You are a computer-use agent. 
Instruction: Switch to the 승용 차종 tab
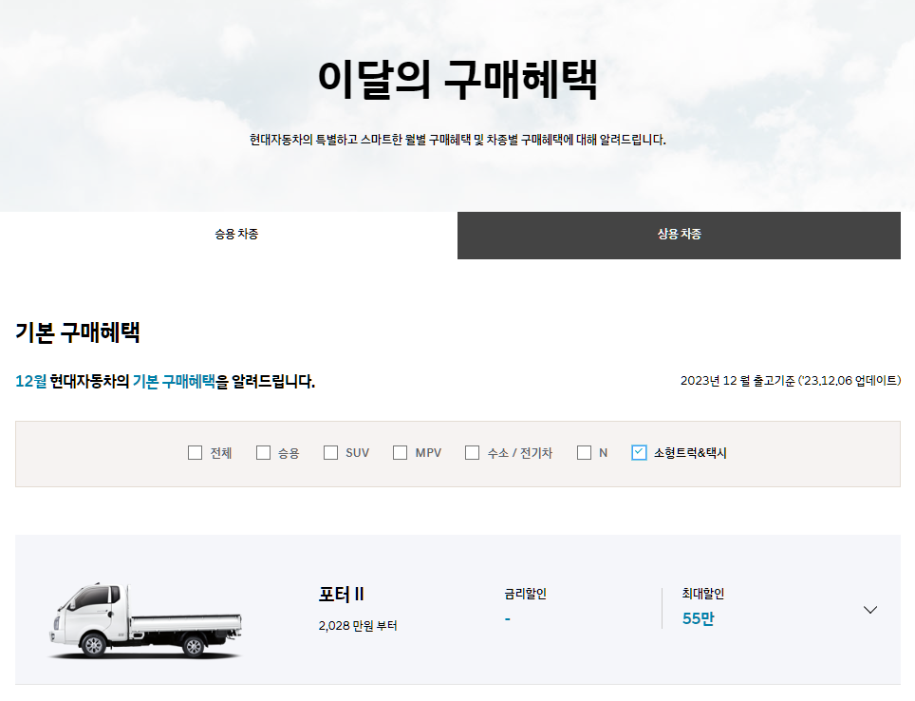[x=235, y=235]
